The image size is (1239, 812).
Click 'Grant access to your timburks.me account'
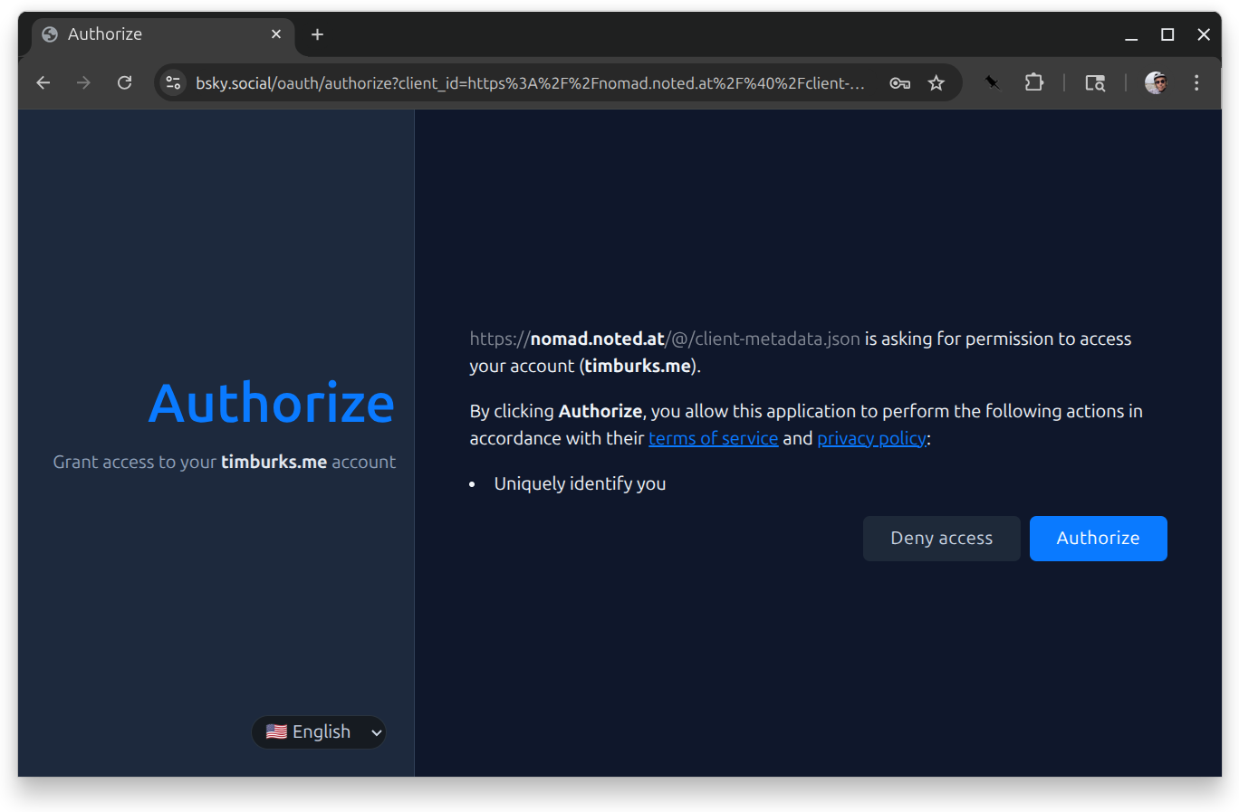pyautogui.click(x=224, y=463)
